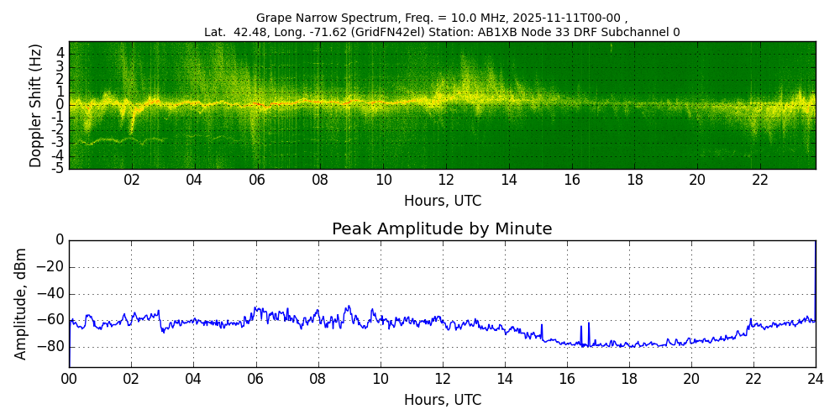Click the -5 Hz Doppler shift tick label
Screen dimensions: 840x420
pos(59,168)
